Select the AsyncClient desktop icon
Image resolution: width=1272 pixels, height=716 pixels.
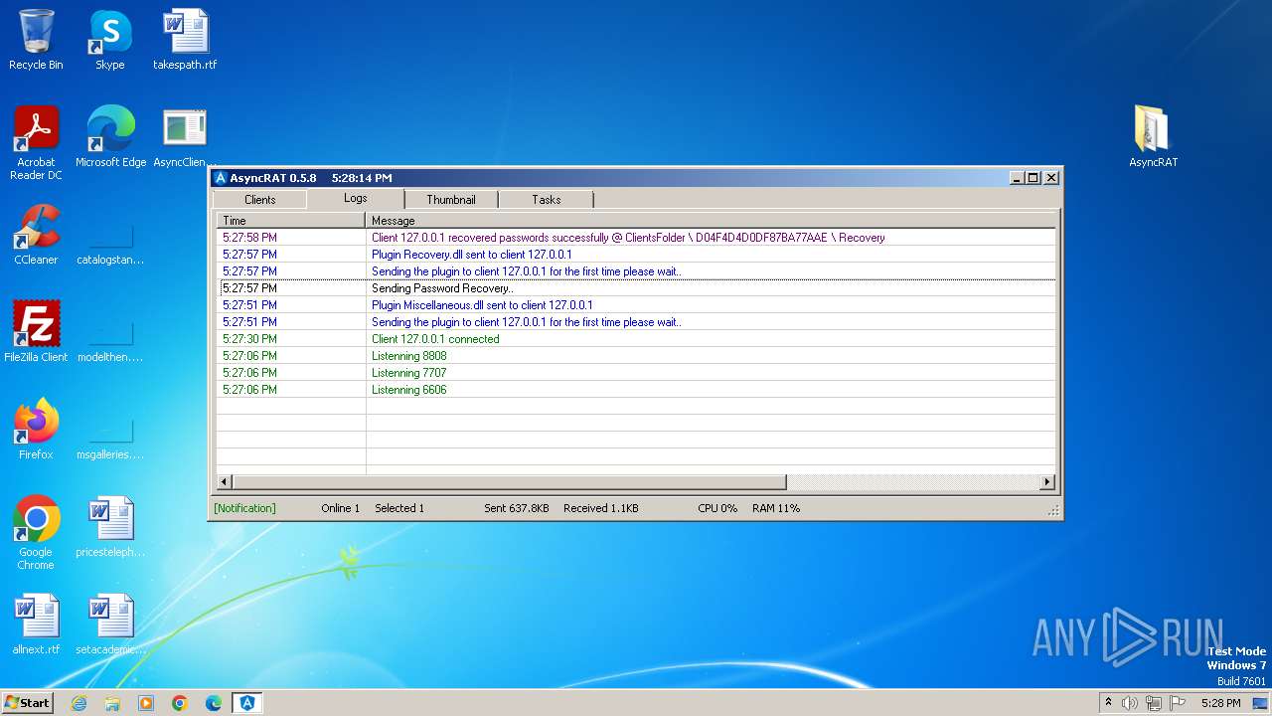(185, 137)
